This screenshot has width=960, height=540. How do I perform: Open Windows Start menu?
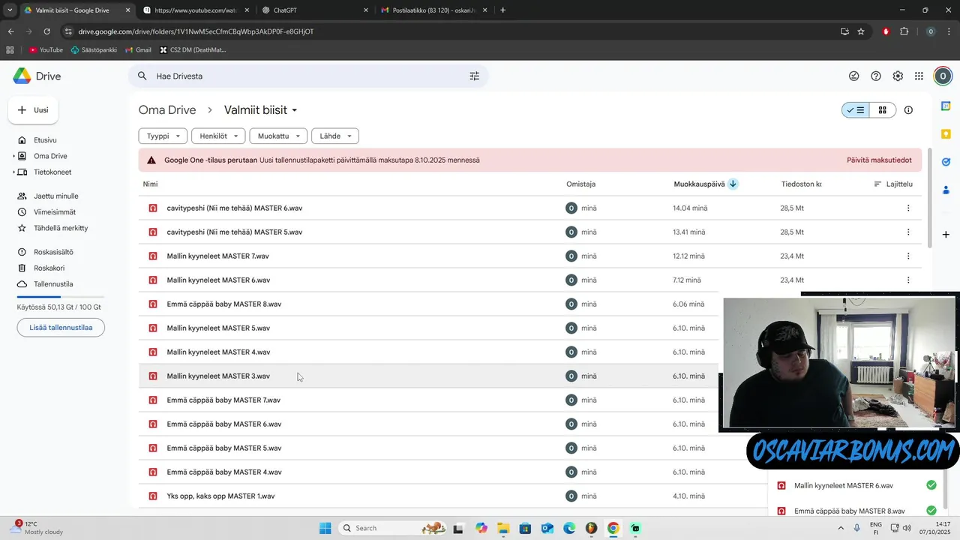pos(325,528)
